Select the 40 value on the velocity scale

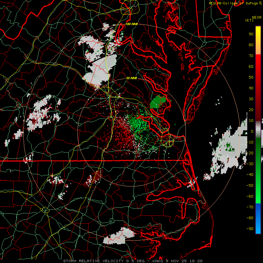coord(251,88)
